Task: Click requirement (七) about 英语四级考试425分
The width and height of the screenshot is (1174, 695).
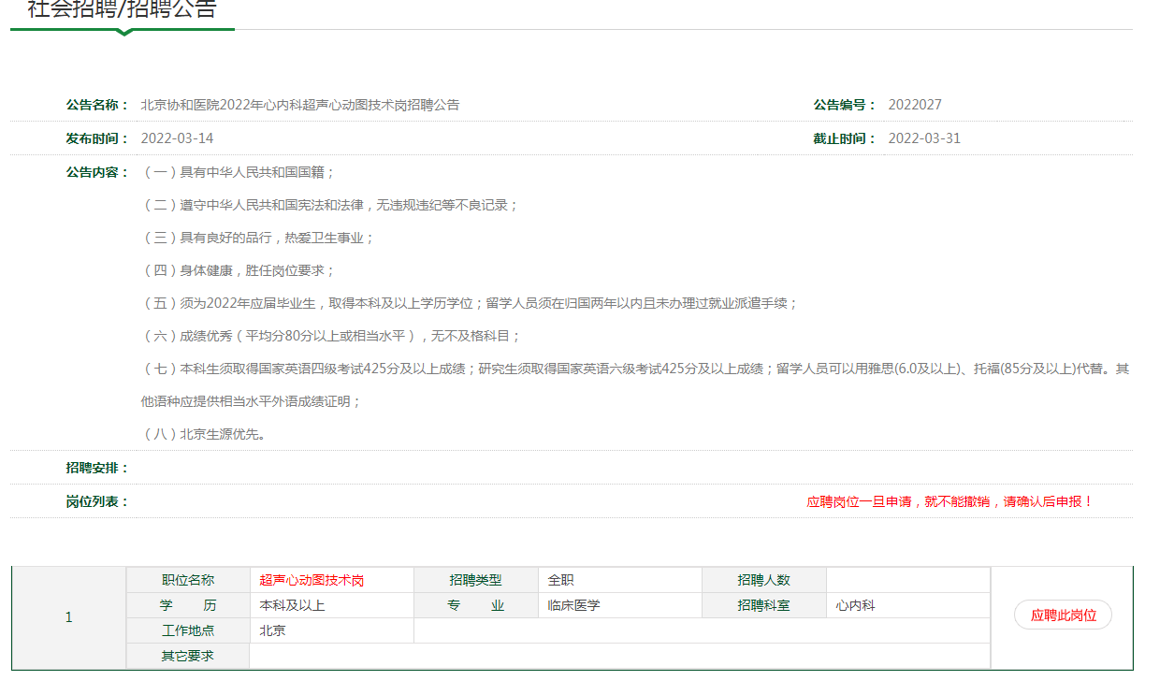Action: point(635,384)
